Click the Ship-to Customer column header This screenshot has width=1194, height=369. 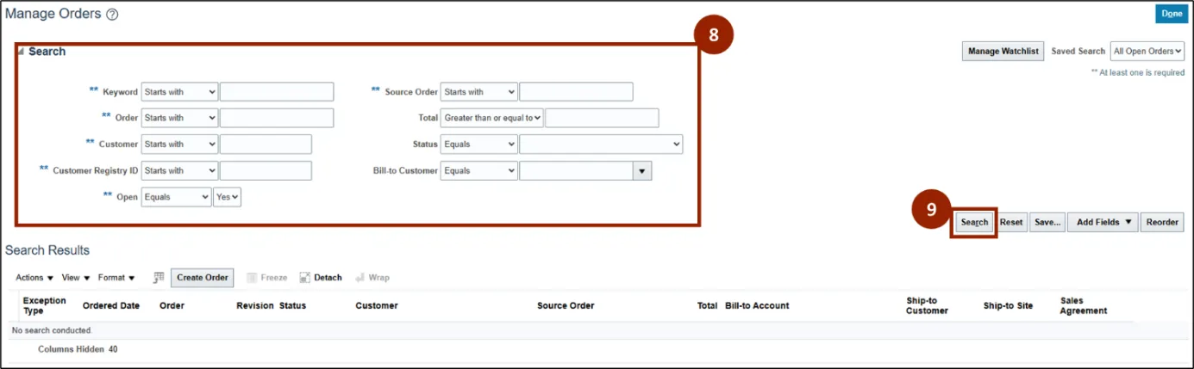pyautogui.click(x=927, y=305)
